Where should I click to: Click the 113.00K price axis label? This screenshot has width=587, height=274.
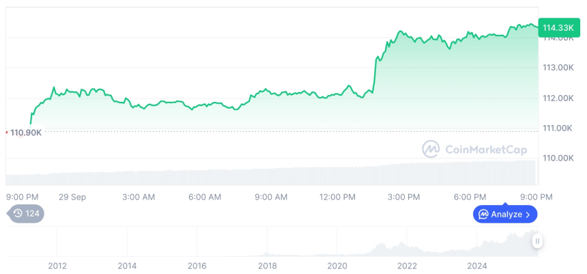click(x=558, y=68)
